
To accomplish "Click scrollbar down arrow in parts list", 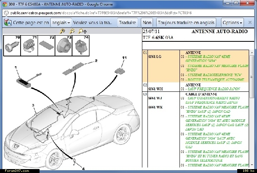I will point(252,165).
